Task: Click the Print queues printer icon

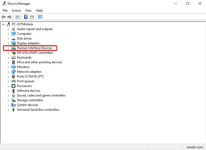Action: (x=13, y=81)
